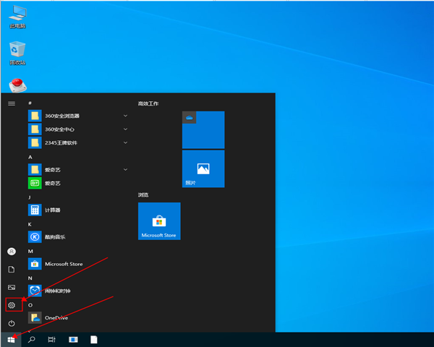The width and height of the screenshot is (434, 347).
Task: Click the Windows Start button on taskbar
Action: 11,339
